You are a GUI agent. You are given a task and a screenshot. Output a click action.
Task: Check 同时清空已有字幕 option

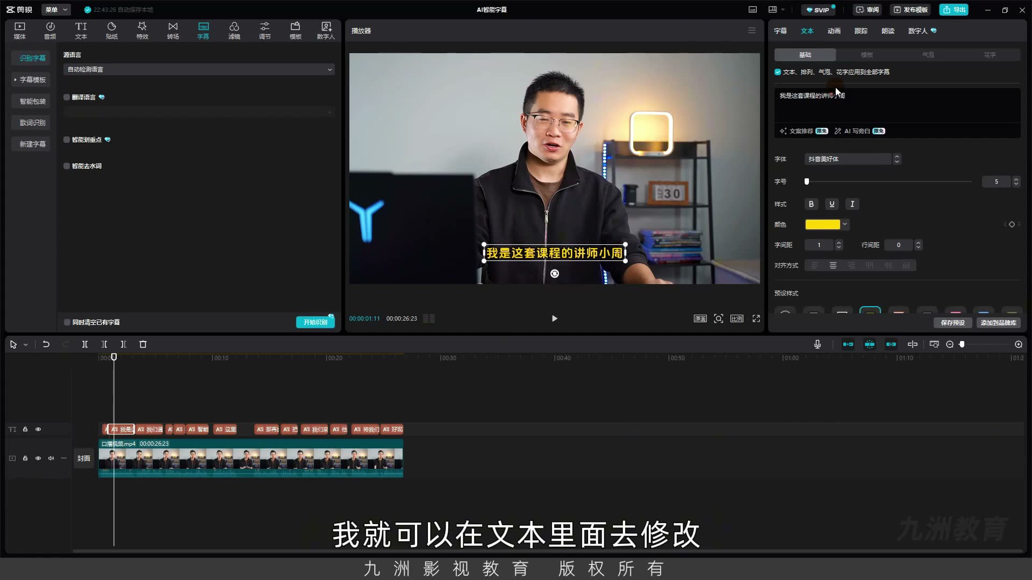[x=67, y=322]
